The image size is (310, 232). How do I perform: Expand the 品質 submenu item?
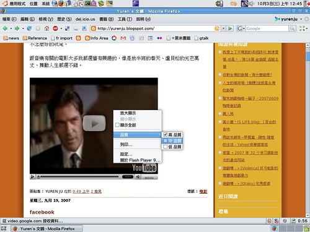138,135
